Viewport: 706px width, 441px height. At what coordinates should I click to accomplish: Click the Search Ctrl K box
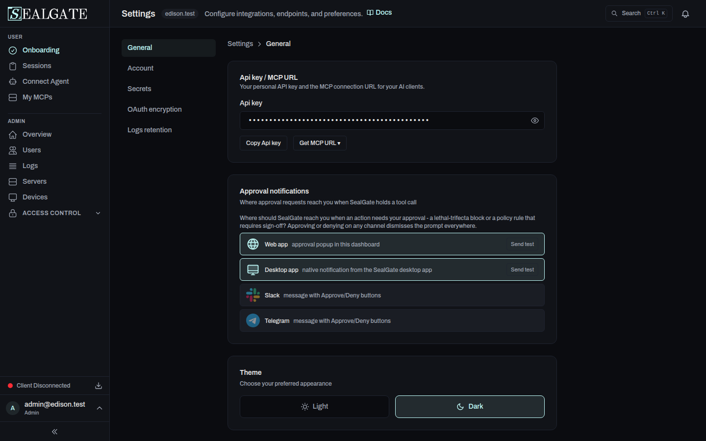(x=639, y=13)
